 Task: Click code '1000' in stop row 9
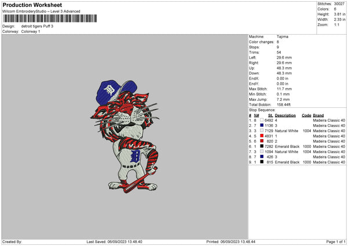[x=307, y=162]
